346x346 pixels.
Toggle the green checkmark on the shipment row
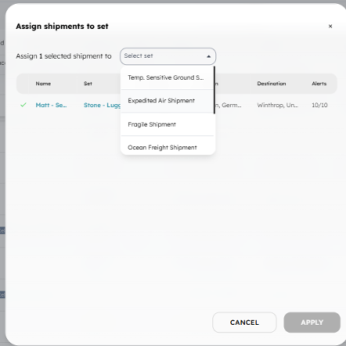(x=23, y=105)
